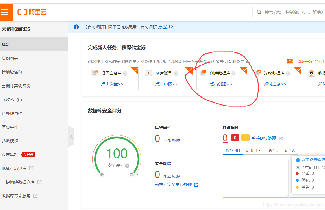Image resolution: width=325 pixels, height=210 pixels.
Task: Click the 点击创建>> link
Action: 221,84
